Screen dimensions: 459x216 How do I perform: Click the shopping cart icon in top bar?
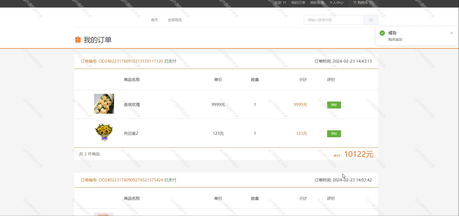355,3
